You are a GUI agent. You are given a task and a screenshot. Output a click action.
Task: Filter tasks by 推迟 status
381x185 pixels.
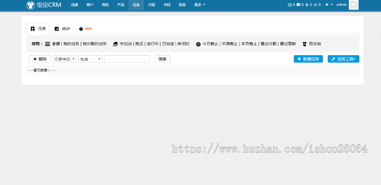point(139,44)
